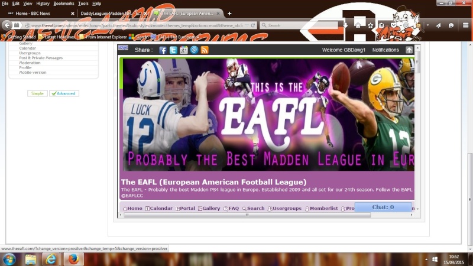Open Latest Headlines bookmark

[57, 37]
